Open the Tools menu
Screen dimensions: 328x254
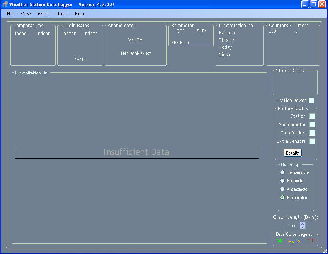click(62, 13)
